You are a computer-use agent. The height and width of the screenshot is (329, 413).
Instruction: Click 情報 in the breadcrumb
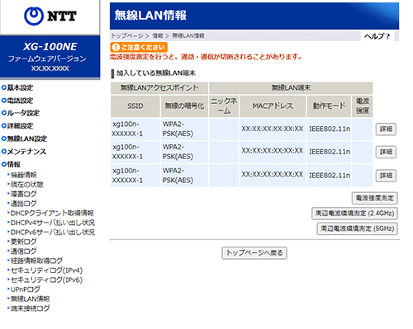pyautogui.click(x=158, y=35)
